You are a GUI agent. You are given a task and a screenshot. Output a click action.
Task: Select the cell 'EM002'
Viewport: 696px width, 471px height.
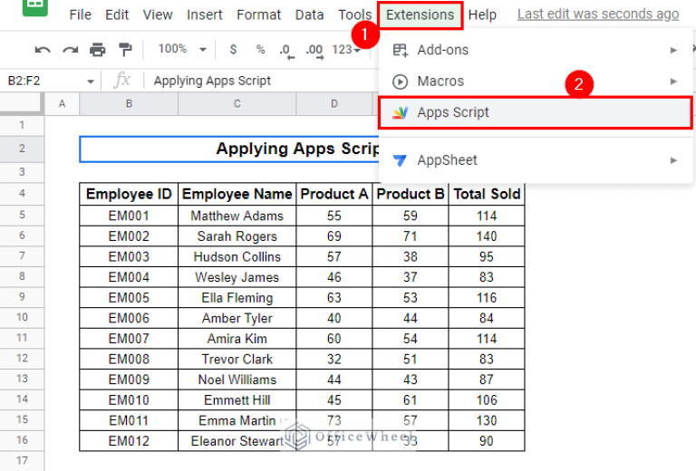[129, 235]
